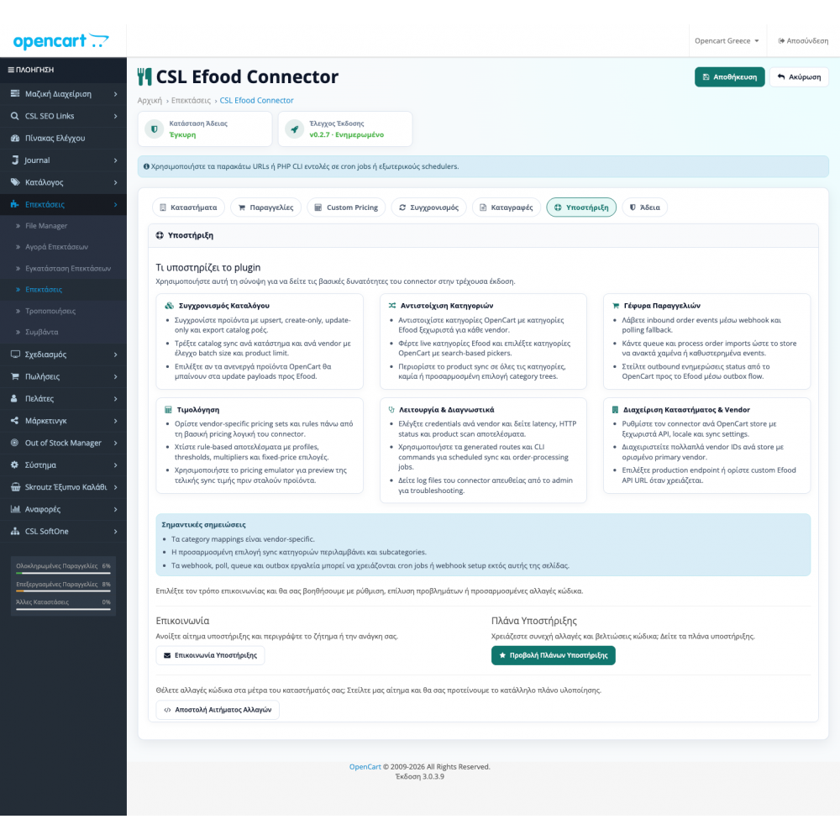Open the Καταγραφές tab
The width and height of the screenshot is (840, 840).
(x=507, y=207)
